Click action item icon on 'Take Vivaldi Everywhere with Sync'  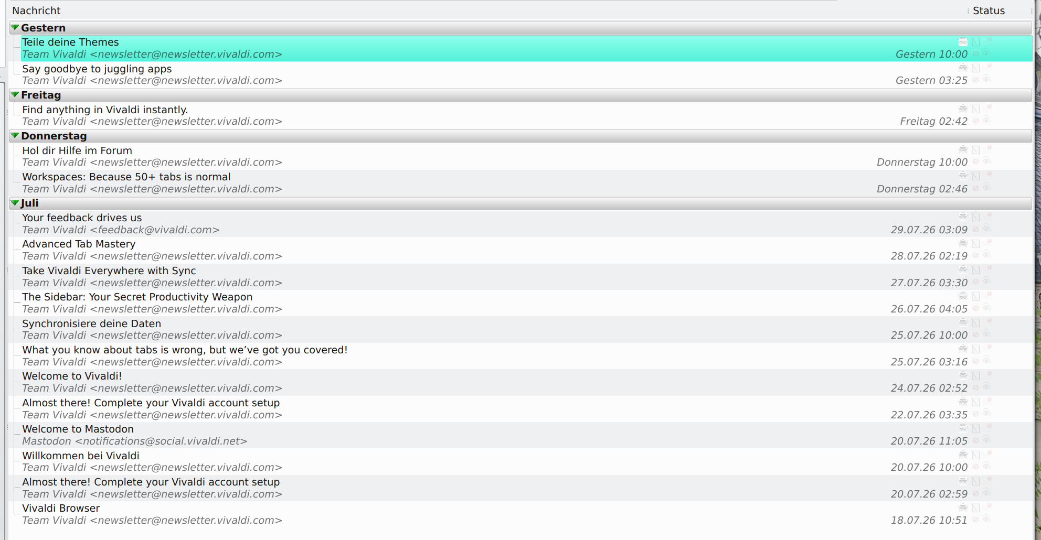[976, 270]
